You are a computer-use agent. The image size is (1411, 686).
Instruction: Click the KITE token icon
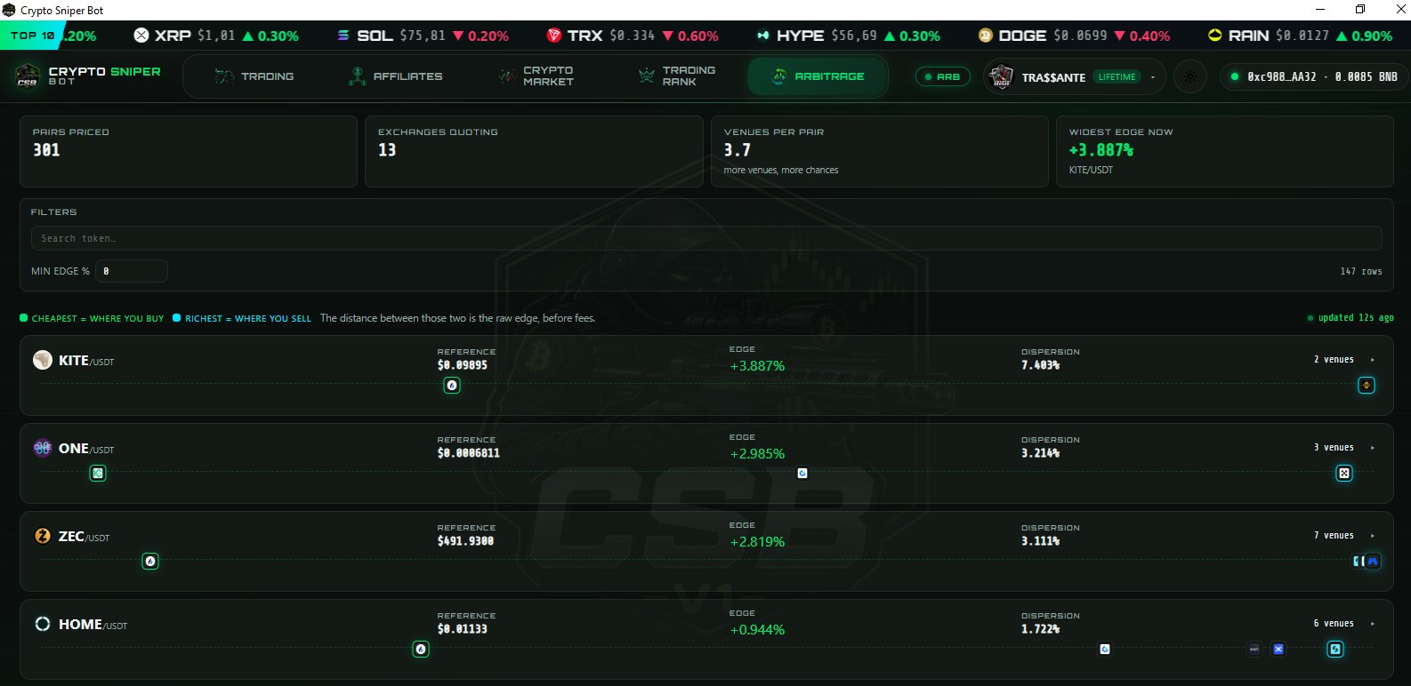43,360
